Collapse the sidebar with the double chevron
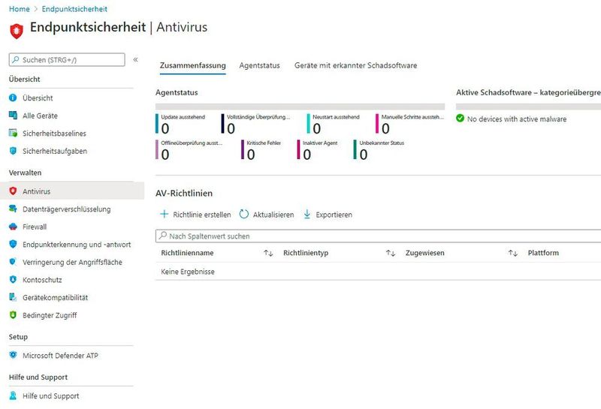Viewport: 601px width, 409px height. pyautogui.click(x=135, y=60)
